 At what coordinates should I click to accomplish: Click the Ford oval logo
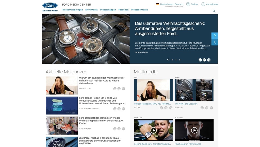[x=50, y=6]
